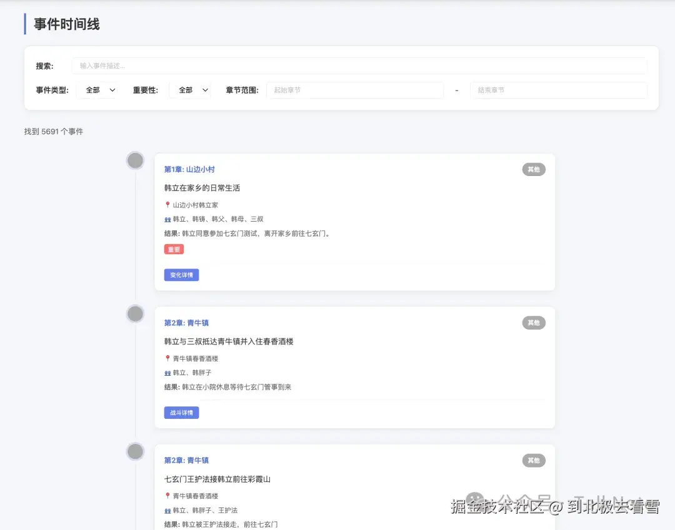Open the 第1章: 山边小村 chapter link
The height and width of the screenshot is (530, 675).
[189, 169]
